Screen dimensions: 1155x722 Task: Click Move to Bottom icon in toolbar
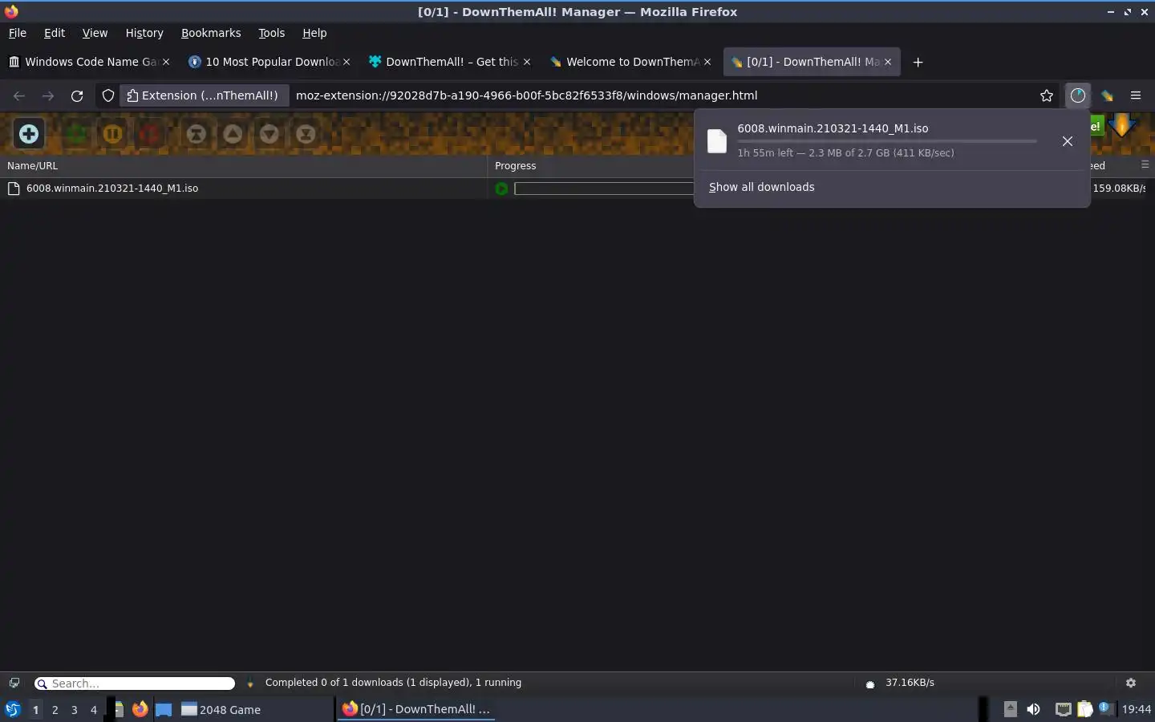306,134
